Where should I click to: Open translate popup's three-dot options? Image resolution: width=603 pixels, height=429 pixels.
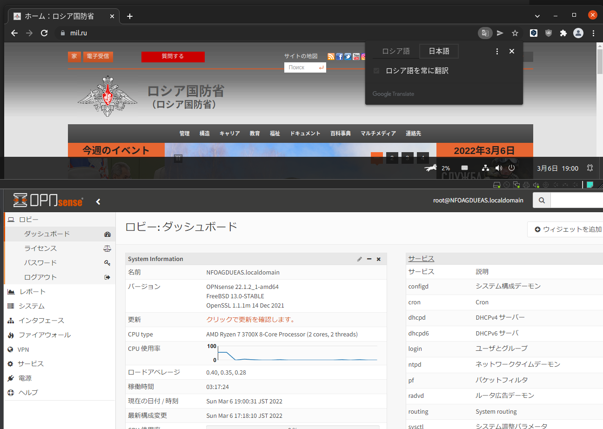497,51
